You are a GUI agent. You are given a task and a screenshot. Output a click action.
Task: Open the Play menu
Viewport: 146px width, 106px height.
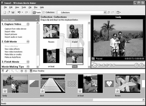pos(36,7)
